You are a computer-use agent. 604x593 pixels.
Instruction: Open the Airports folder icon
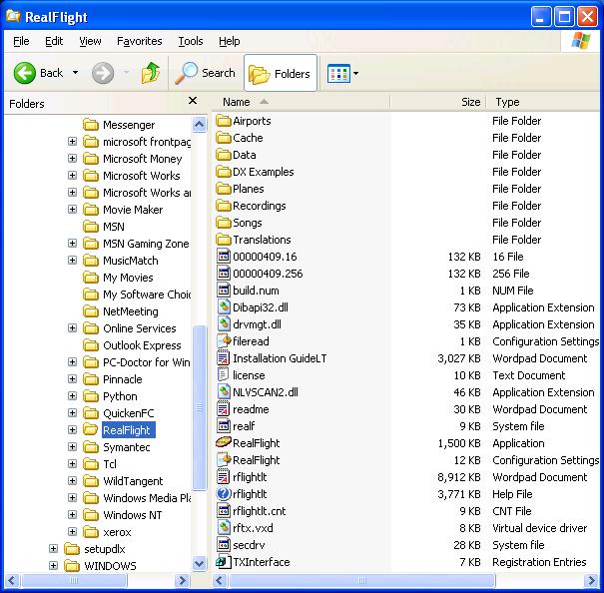click(x=224, y=121)
